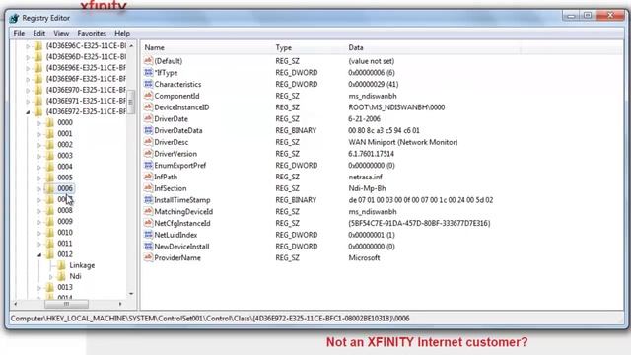The width and height of the screenshot is (631, 355).
Task: Select the DriverDesc value name
Action: click(x=172, y=142)
